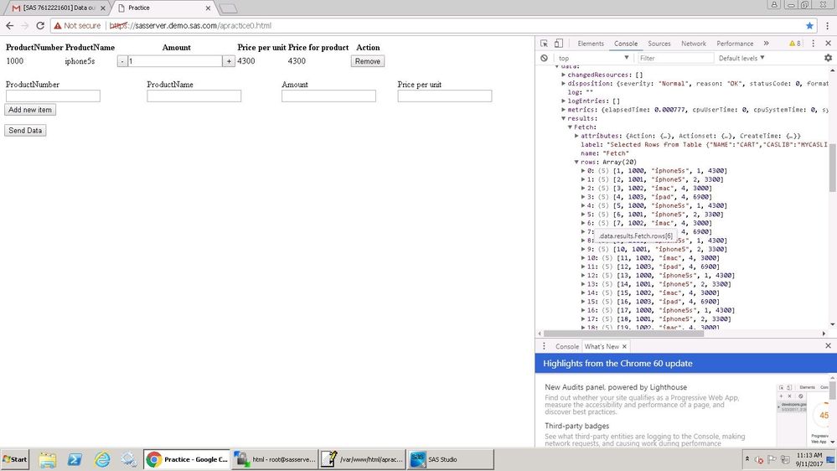This screenshot has height=471, width=837.
Task: Open Internet Explorer from the taskbar
Action: tap(102, 459)
